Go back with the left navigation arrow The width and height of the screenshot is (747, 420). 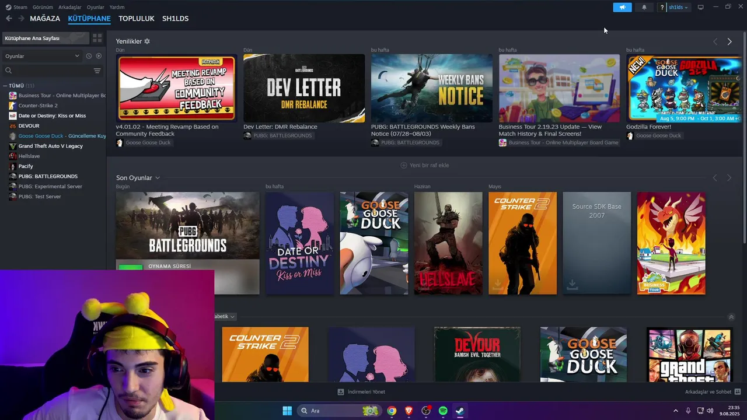coord(9,19)
